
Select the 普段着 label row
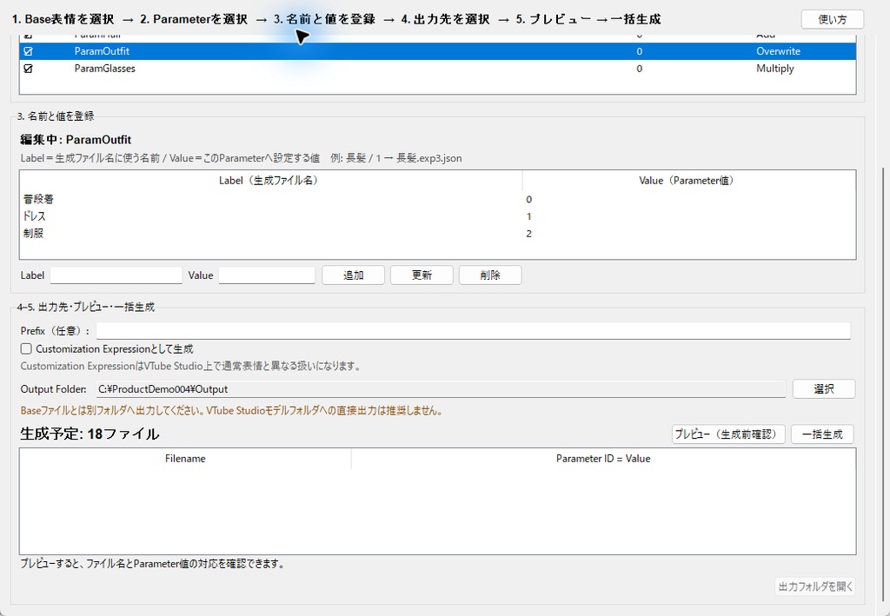click(x=438, y=199)
